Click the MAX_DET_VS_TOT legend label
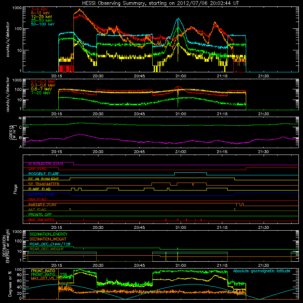Image resolution: width=303 pixels, height=303 pixels. (x=47, y=278)
